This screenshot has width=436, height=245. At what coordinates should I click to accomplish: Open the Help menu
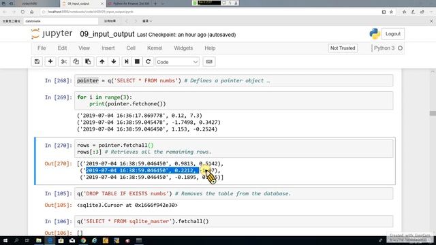(x=210, y=48)
